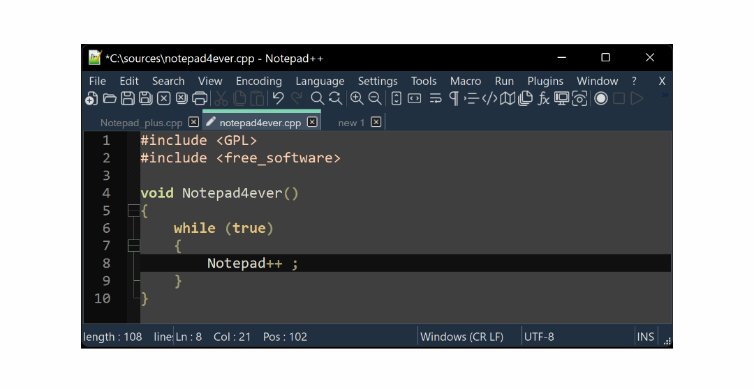The image size is (754, 389).
Task: Open the Macro menu
Action: pyautogui.click(x=466, y=81)
